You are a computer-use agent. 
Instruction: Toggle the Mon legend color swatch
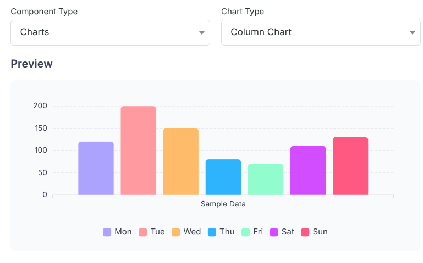107,232
